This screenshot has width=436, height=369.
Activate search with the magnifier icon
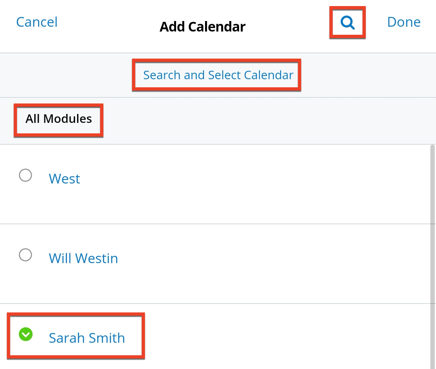[347, 22]
